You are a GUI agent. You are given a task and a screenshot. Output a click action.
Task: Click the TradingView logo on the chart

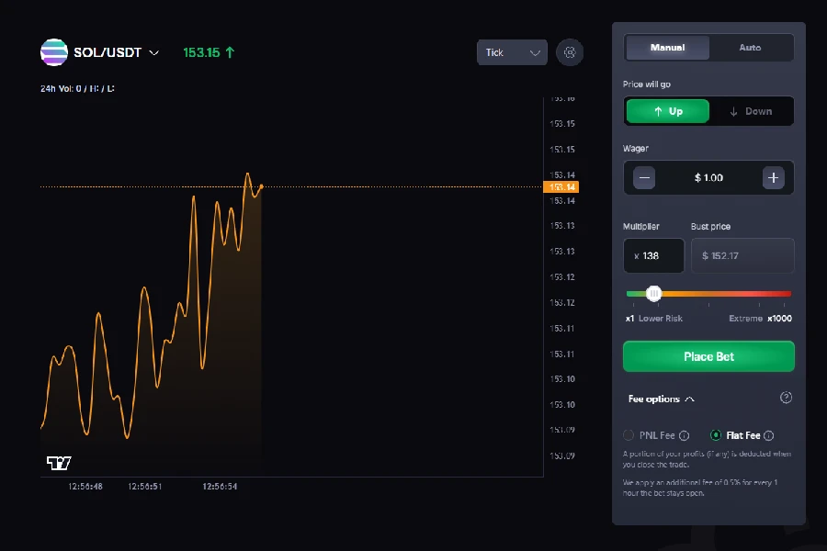[60, 463]
